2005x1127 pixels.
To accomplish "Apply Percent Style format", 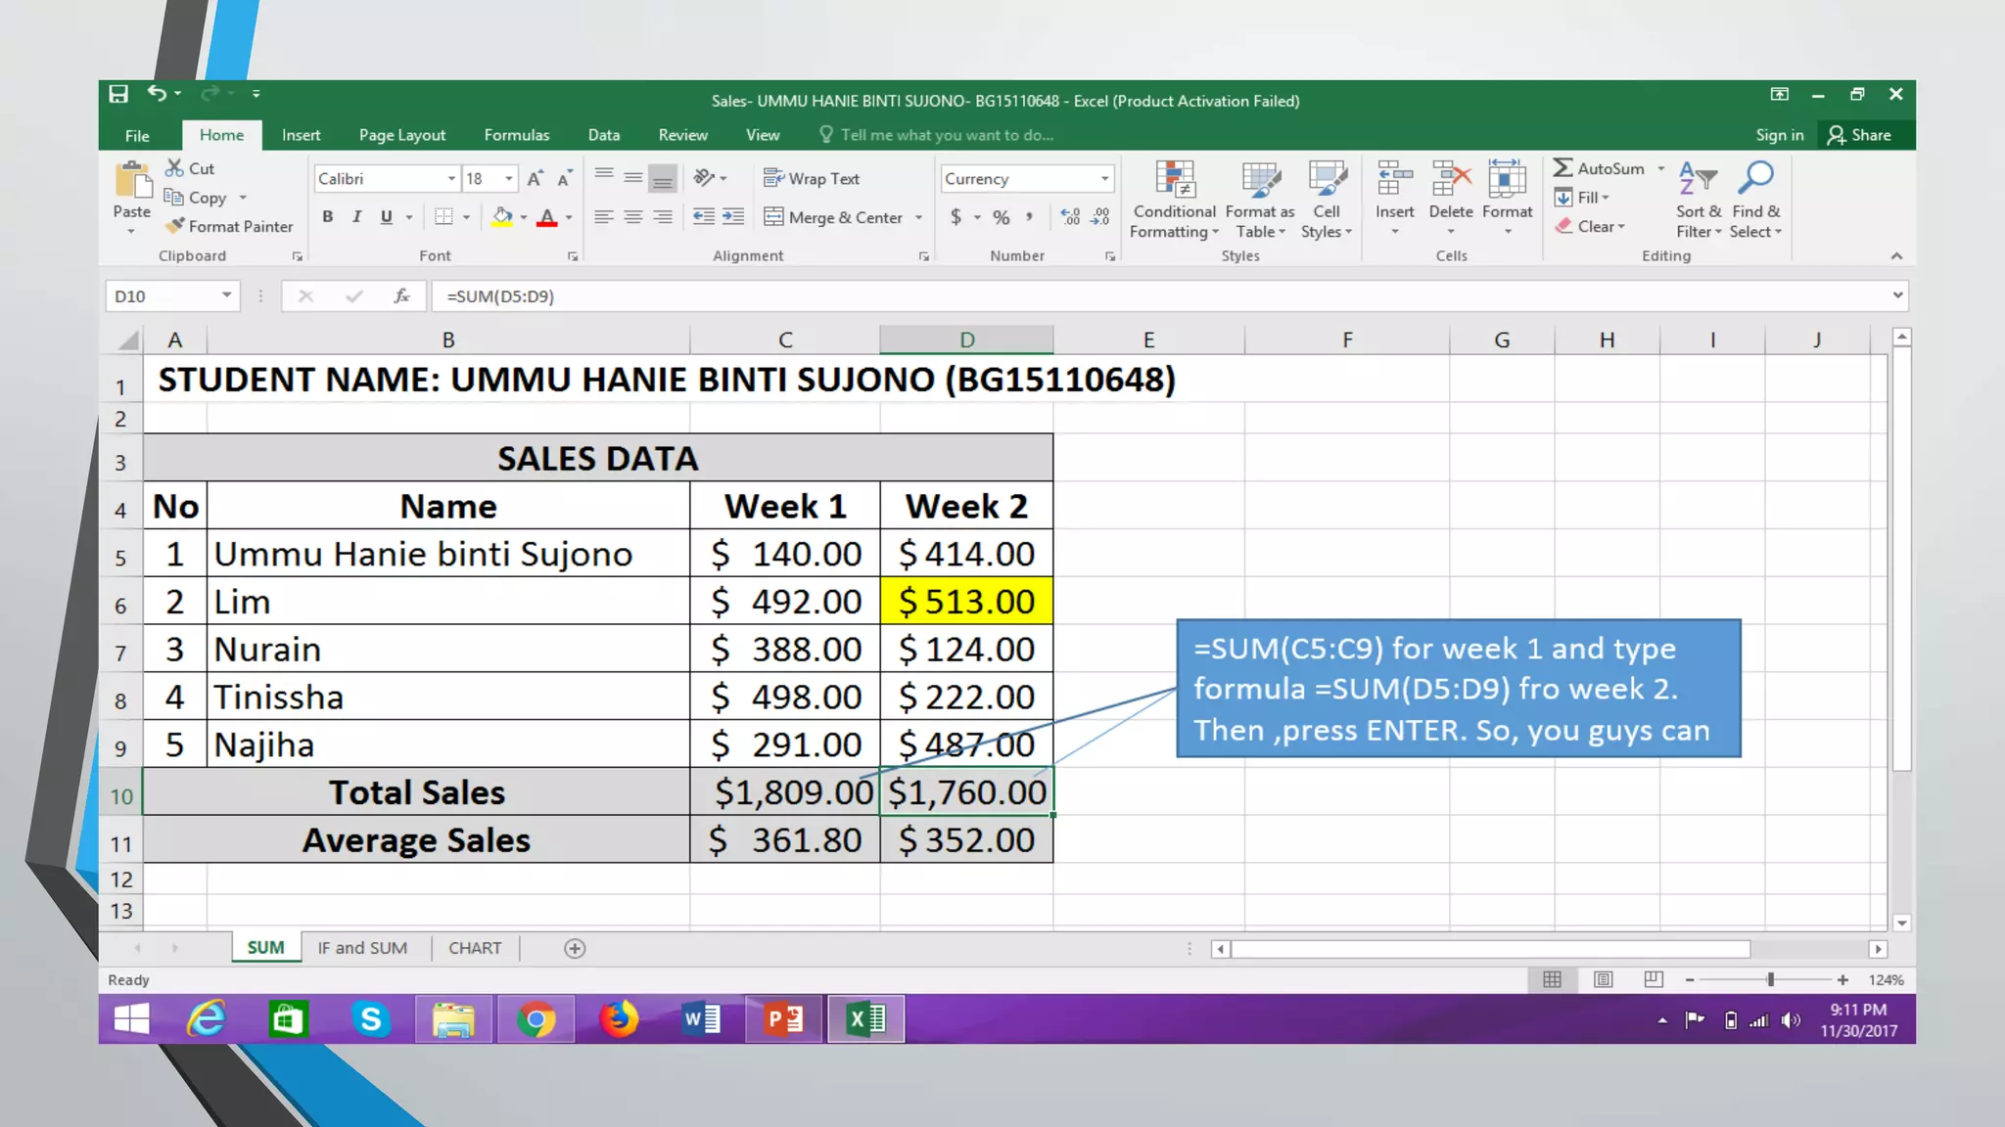I will 1002,217.
